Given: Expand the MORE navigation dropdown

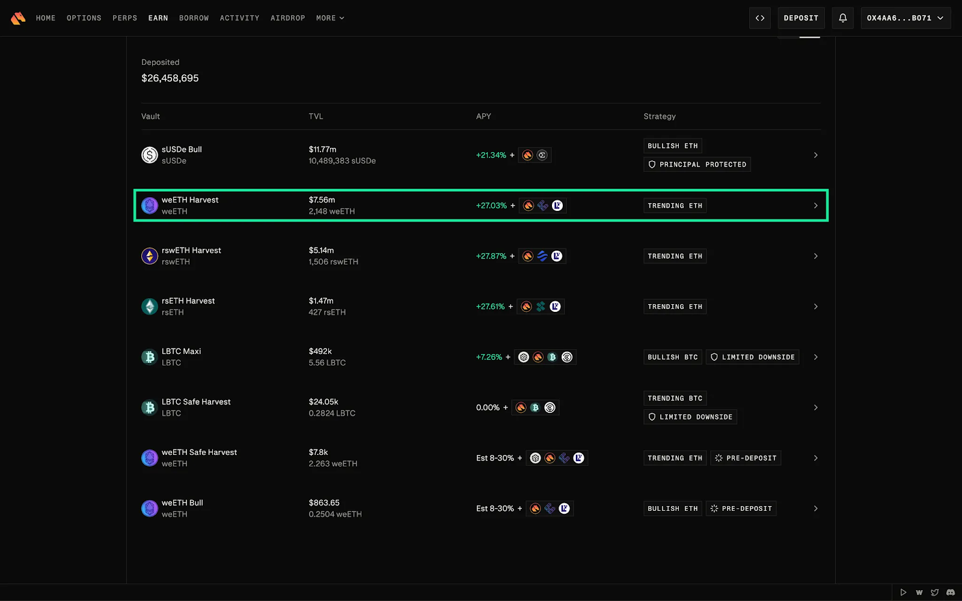Looking at the screenshot, I should [330, 18].
